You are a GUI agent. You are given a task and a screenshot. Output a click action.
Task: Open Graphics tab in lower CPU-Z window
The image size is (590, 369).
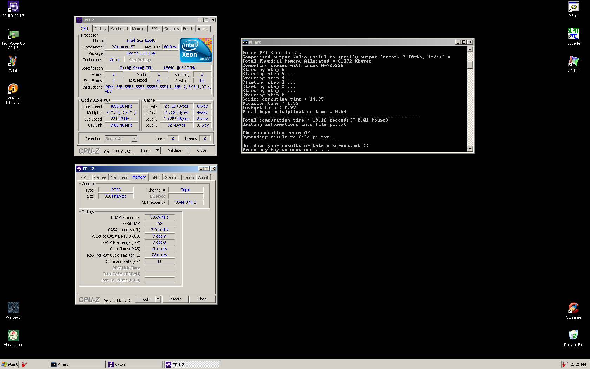(172, 177)
